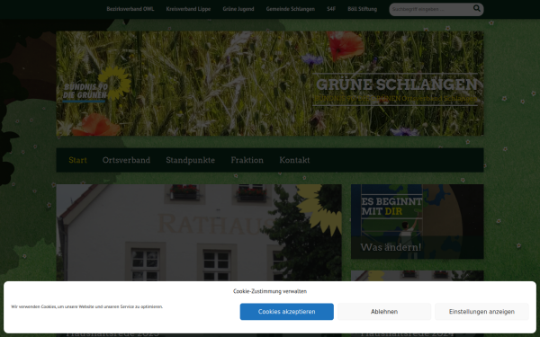Decline cookies with Ablehnen button
540x337 pixels.
(384, 312)
